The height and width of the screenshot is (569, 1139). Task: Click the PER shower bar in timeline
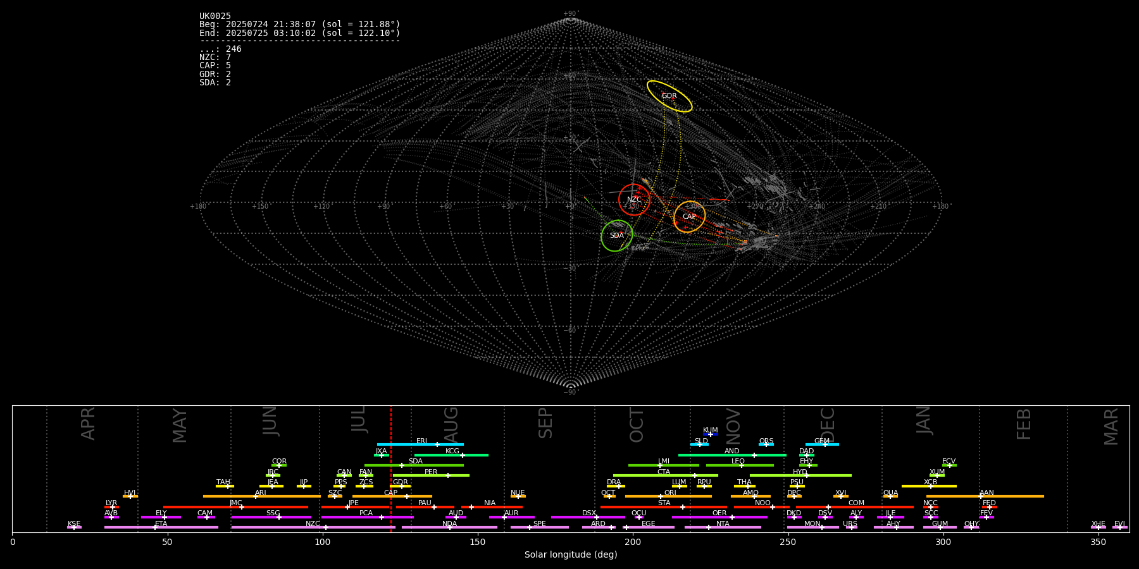pos(431,475)
